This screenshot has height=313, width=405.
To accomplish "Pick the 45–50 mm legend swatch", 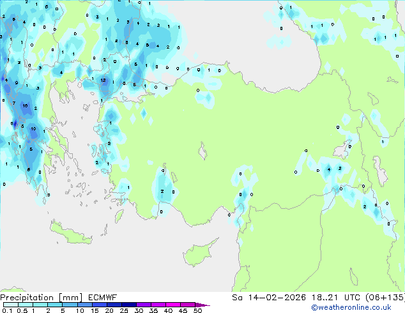I will coord(188,305).
